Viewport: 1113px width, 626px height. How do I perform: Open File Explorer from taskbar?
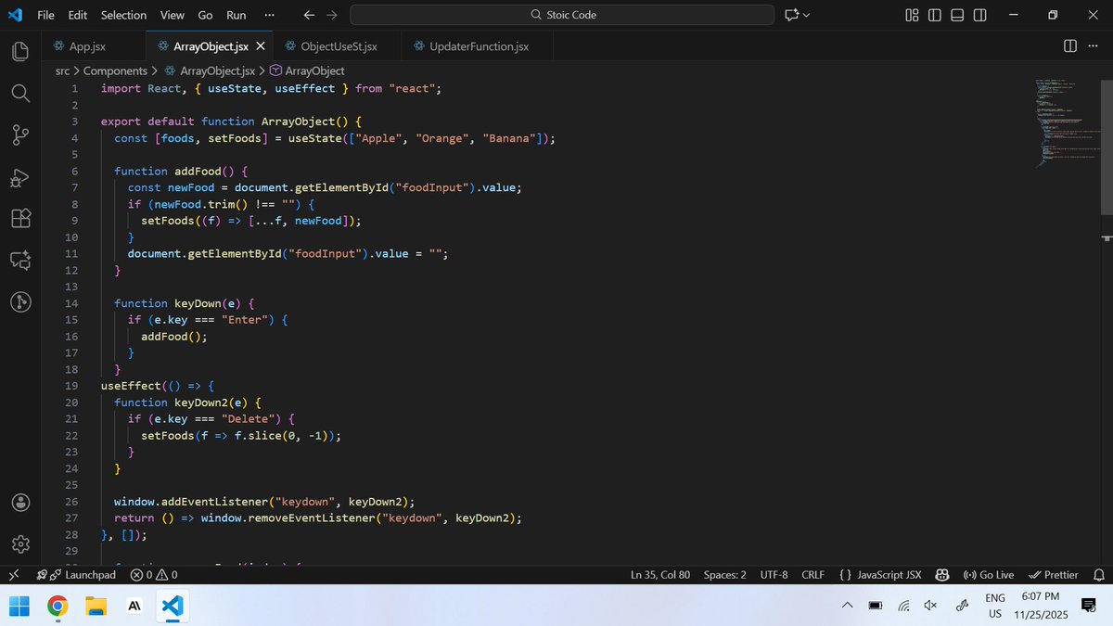point(96,606)
